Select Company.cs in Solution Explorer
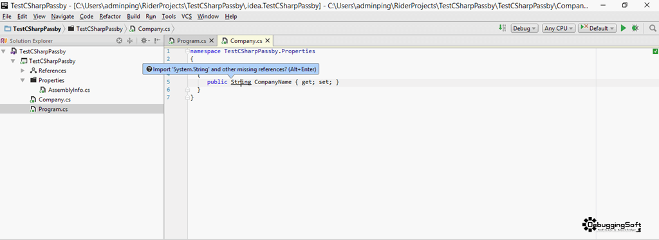659x240 pixels. click(54, 99)
